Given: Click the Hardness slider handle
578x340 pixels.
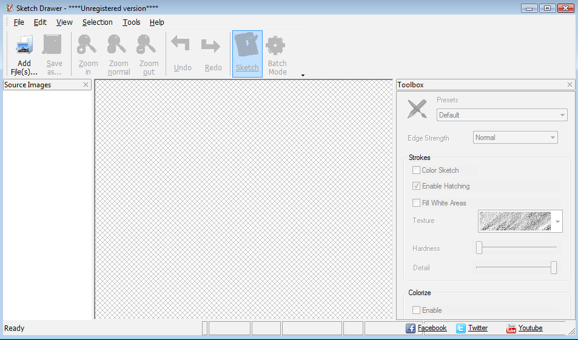Looking at the screenshot, I should click(x=479, y=247).
